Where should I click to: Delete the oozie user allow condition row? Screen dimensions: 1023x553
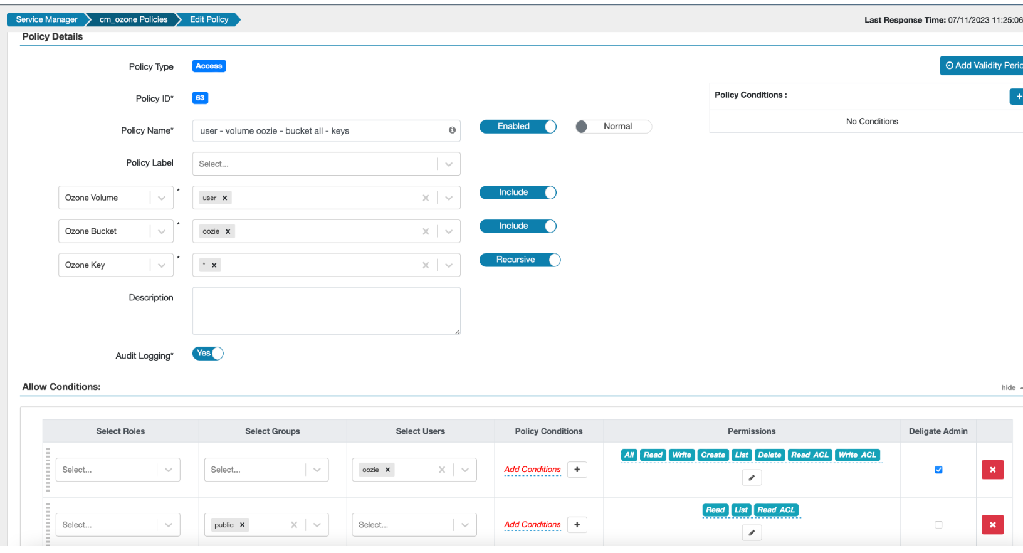tap(992, 470)
